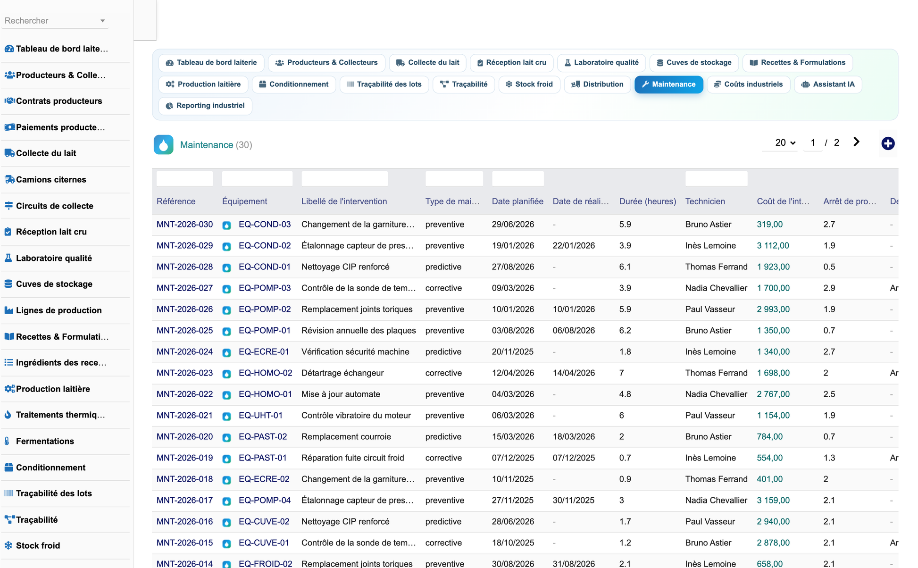Screen dimensions: 918x568
Task: Open the Reporting industriel tab
Action: click(205, 106)
